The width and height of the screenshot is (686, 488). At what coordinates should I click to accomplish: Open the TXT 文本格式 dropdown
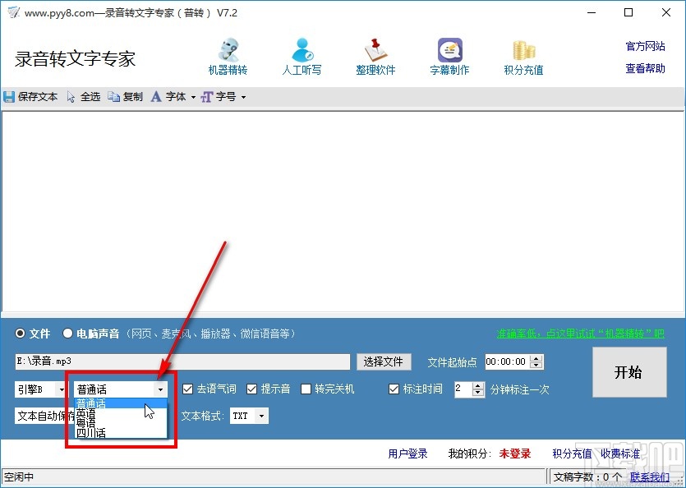point(260,416)
